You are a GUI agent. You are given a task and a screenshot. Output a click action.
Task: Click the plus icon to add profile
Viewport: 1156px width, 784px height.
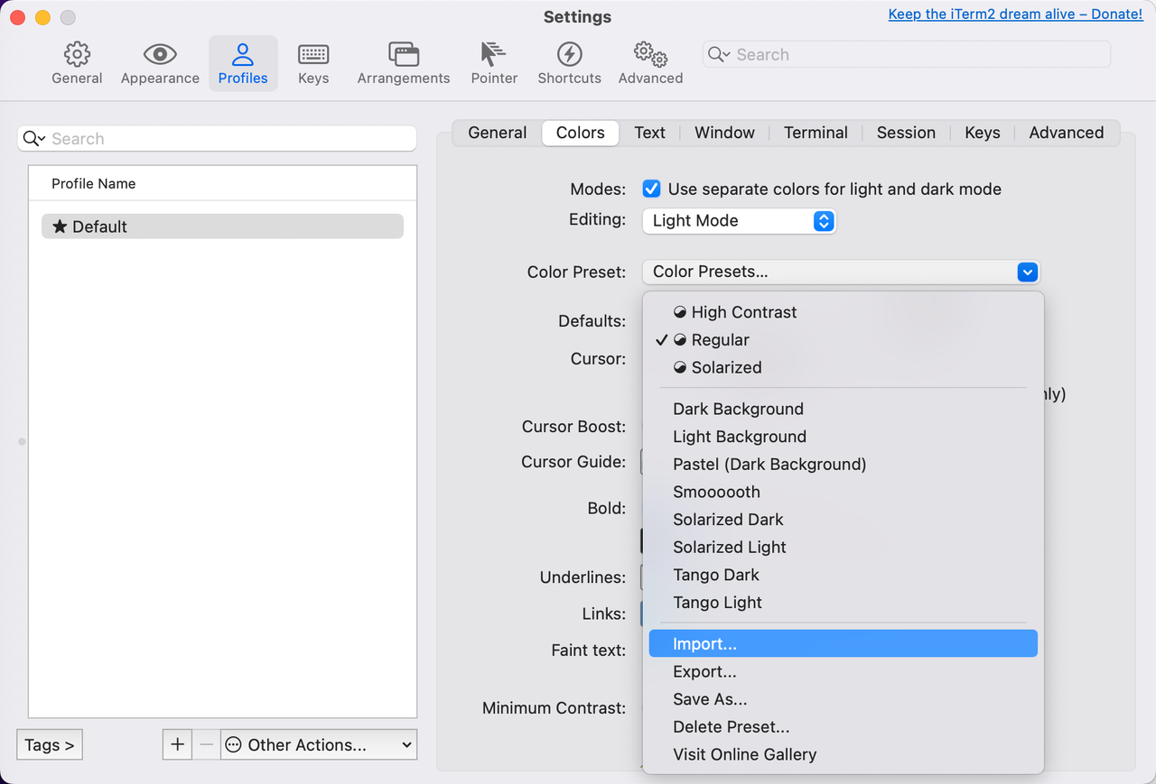(177, 744)
